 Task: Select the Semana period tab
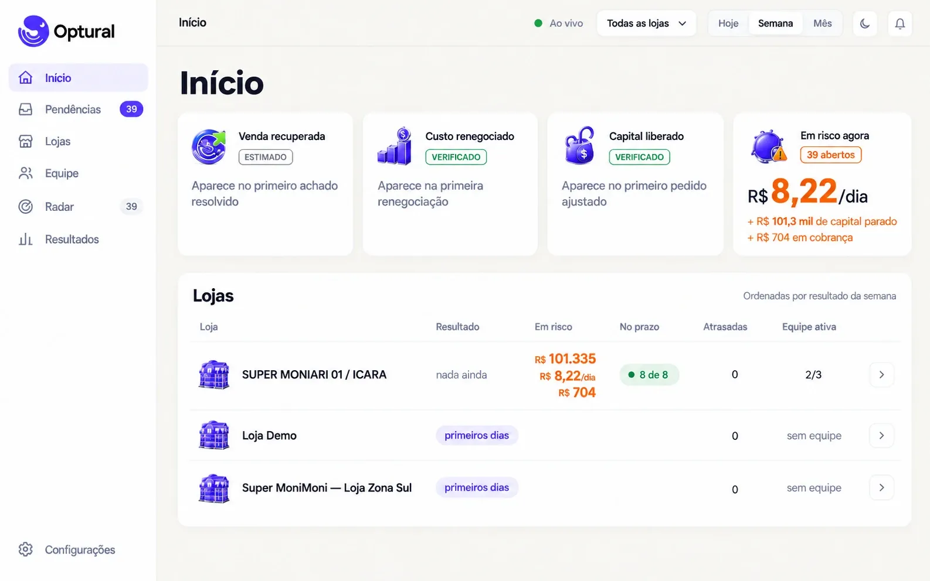pos(775,23)
